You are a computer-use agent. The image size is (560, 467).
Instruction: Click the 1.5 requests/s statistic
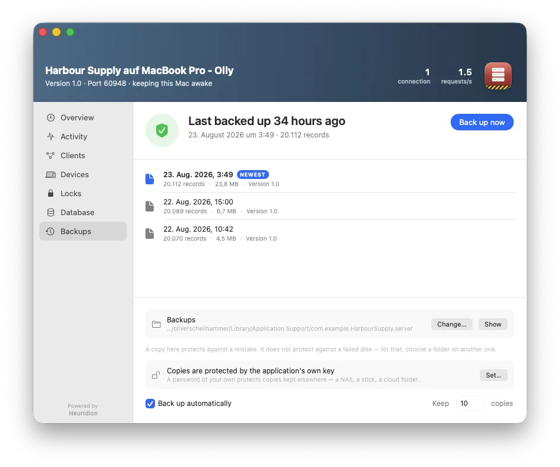click(457, 76)
